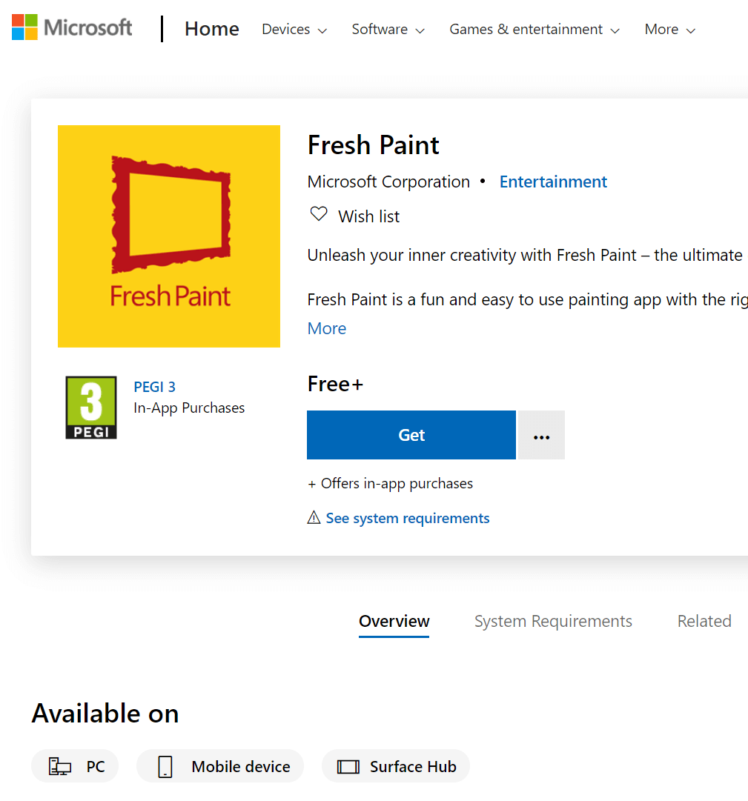
Task: Click the warning triangle beside system requirements
Action: coord(313,517)
